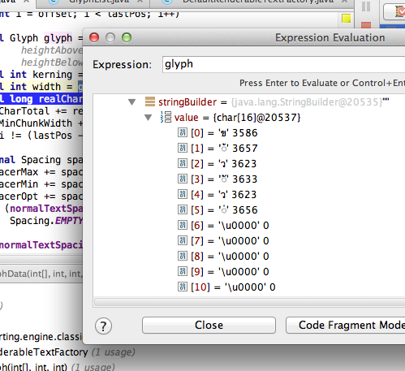Click the java.lang.StringBuilder@20535 text
This screenshot has width=405, height=371.
pos(307,102)
